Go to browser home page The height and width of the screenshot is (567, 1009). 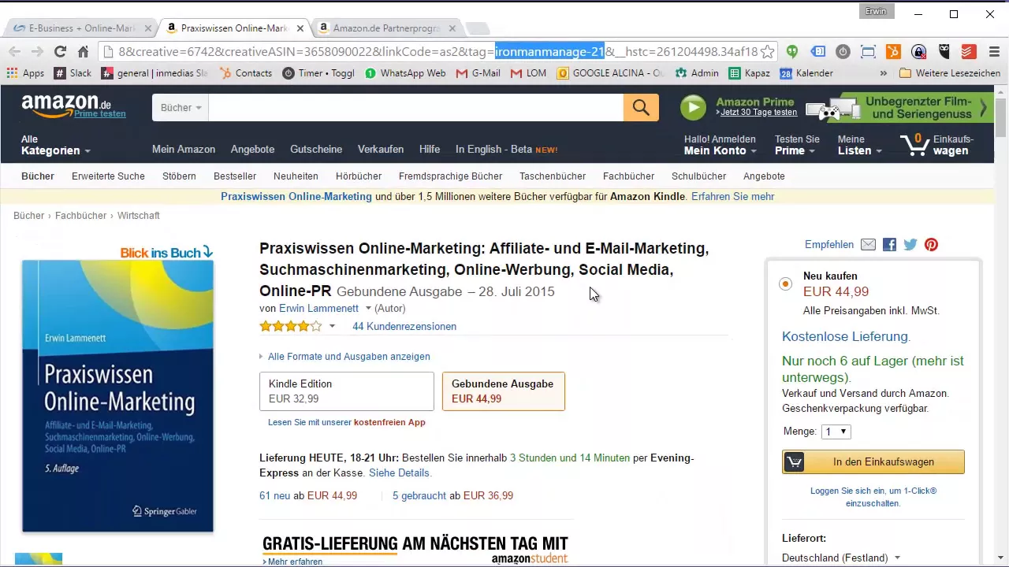83,52
